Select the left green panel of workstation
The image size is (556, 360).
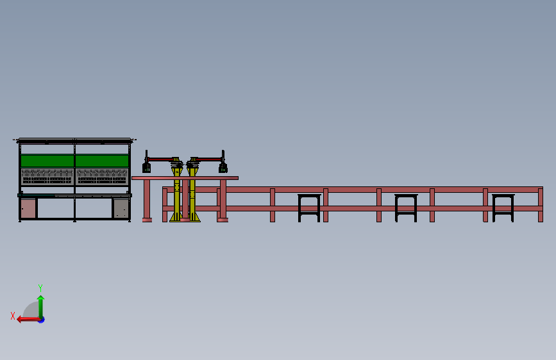tap(47, 161)
